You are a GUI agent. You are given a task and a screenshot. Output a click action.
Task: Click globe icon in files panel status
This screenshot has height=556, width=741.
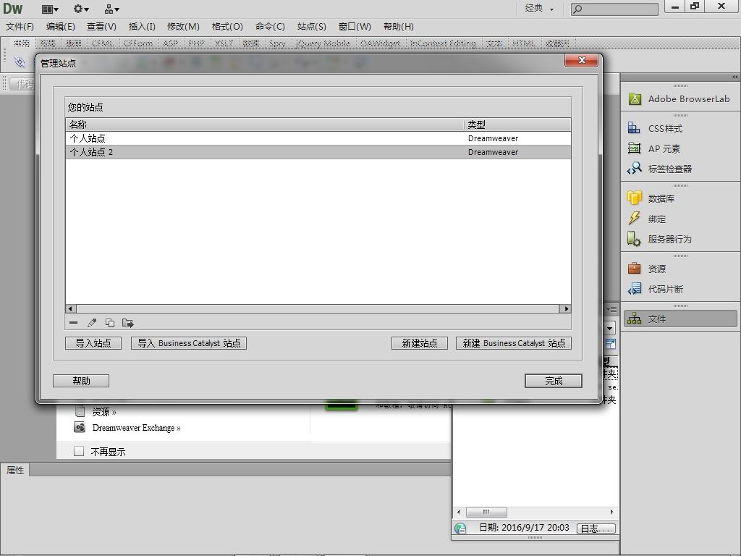click(460, 528)
